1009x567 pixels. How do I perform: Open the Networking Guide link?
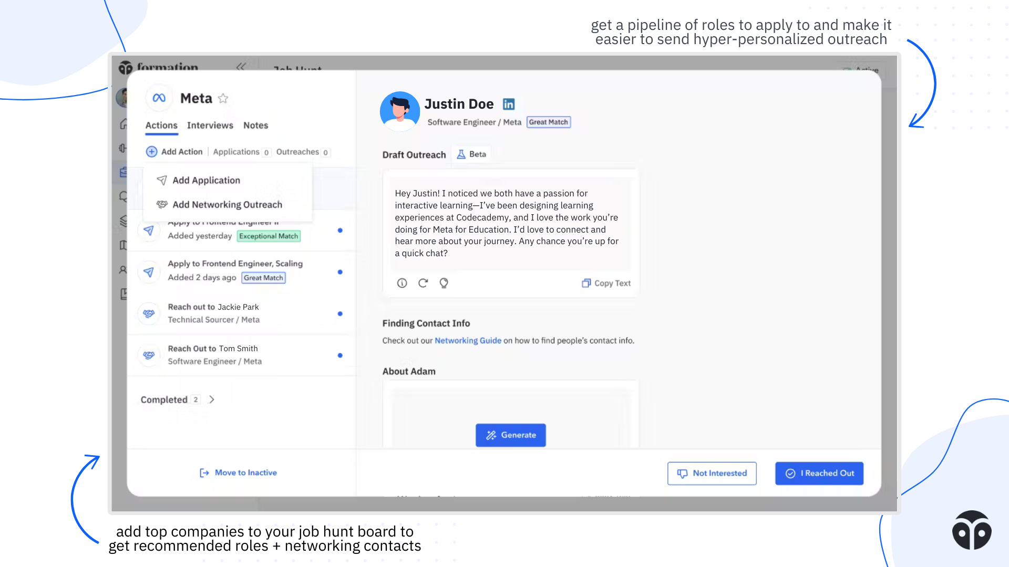(468, 340)
